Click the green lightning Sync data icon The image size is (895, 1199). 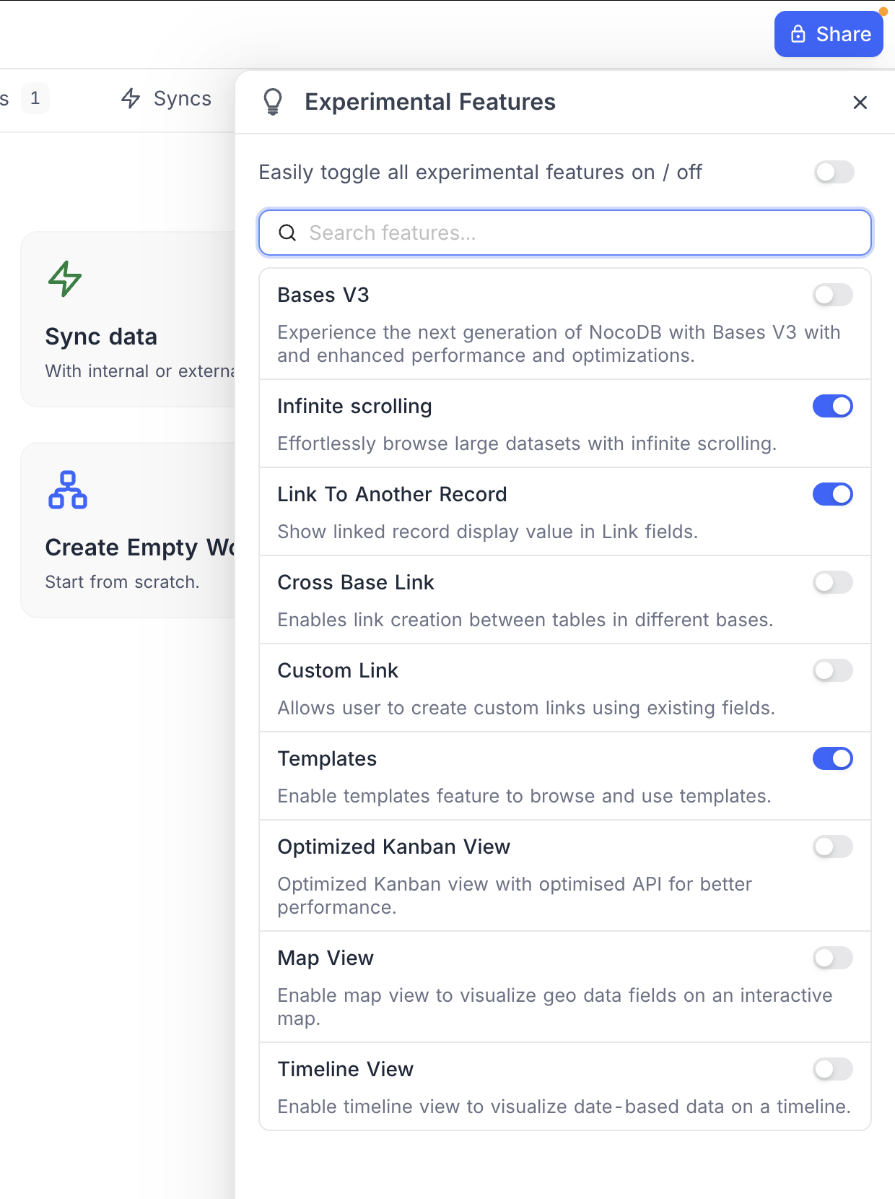click(65, 279)
